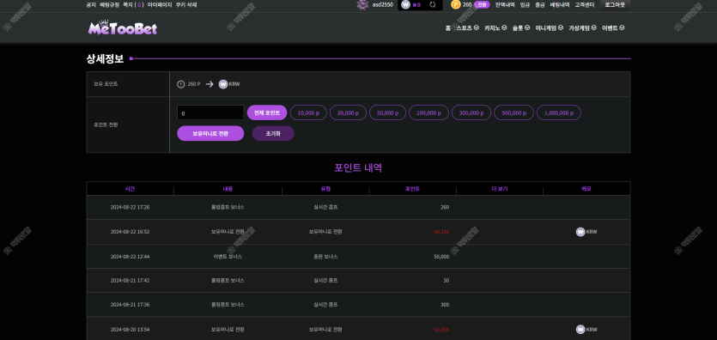Image resolution: width=717 pixels, height=340 pixels.
Task: Click the MeTooBet logo
Action: tap(123, 28)
